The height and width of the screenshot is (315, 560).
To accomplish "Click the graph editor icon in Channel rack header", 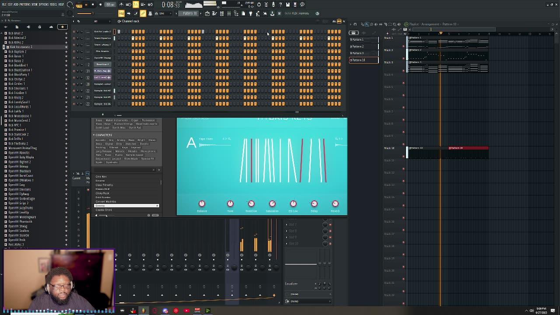I will 334,21.
